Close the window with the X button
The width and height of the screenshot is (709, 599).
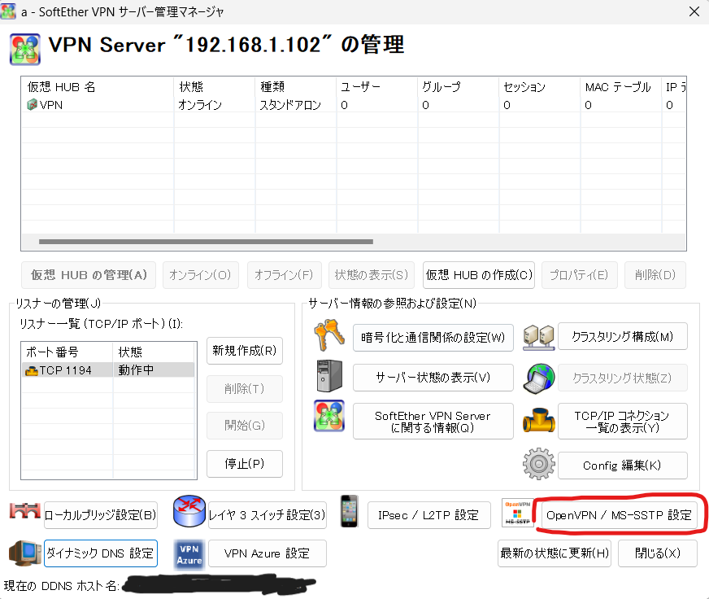click(694, 11)
